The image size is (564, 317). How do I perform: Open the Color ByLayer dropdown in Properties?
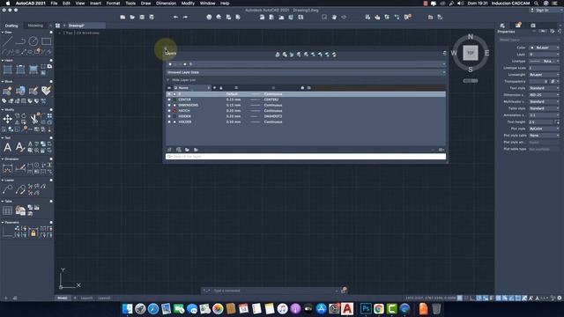click(545, 48)
